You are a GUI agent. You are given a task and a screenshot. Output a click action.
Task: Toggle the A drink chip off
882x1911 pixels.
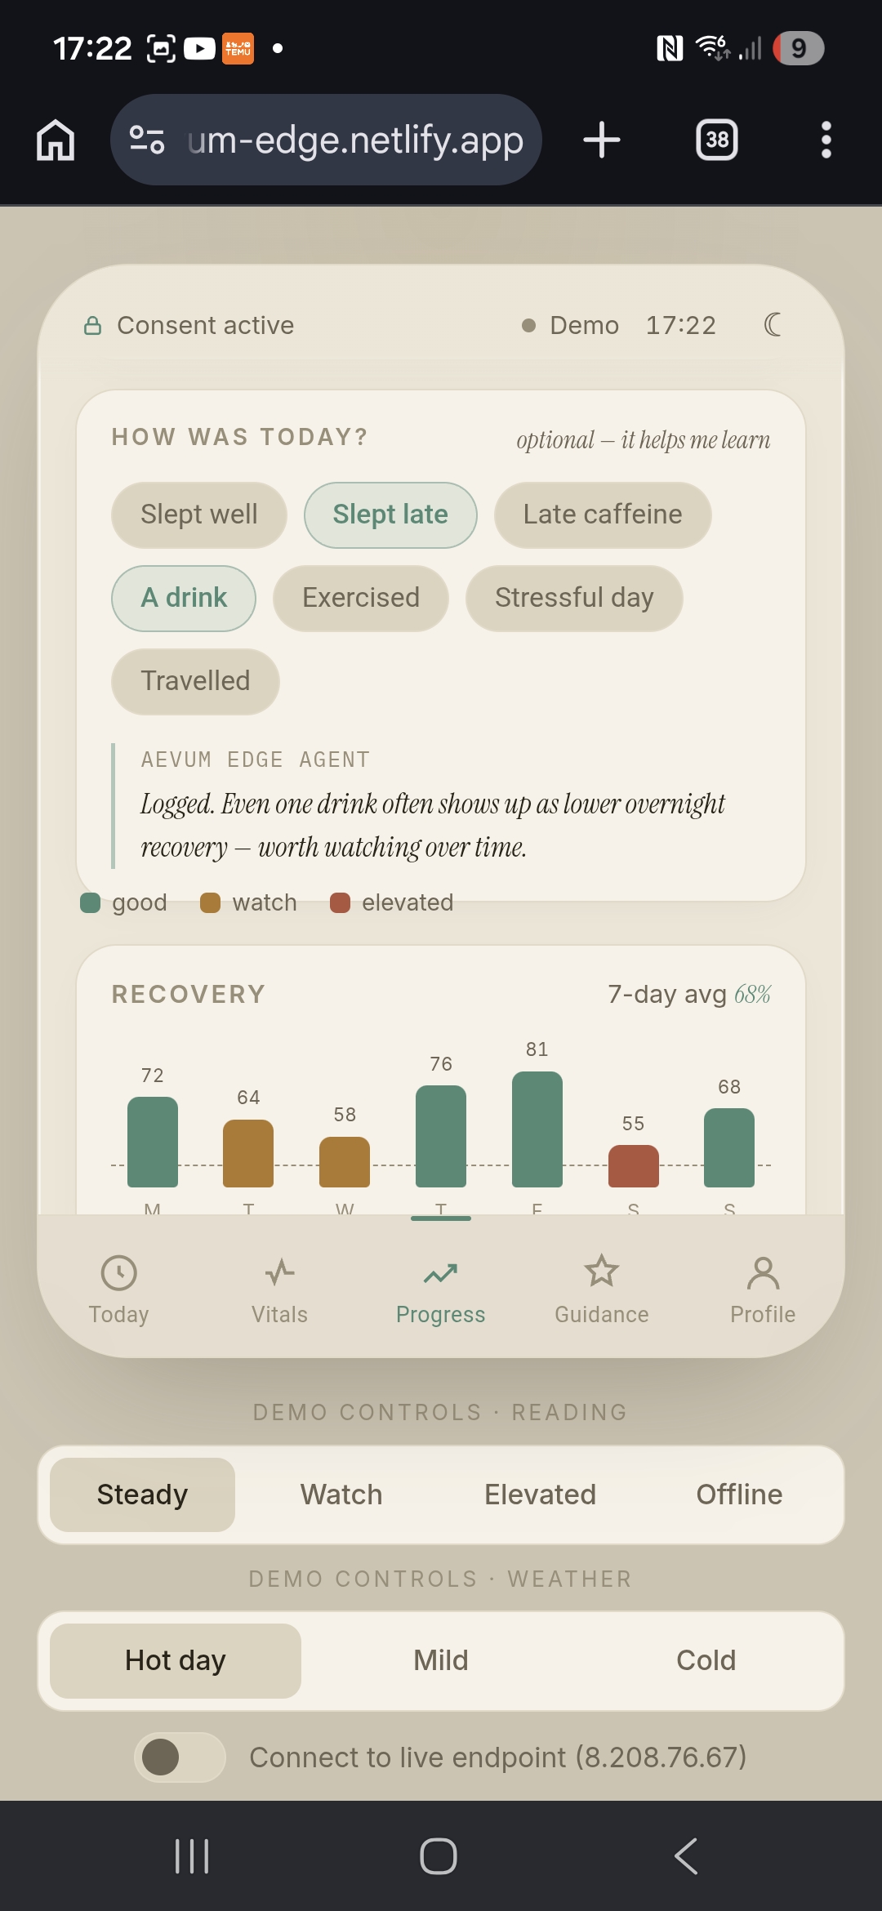[x=184, y=598]
